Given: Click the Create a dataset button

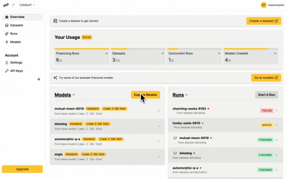Looking at the screenshot, I should 263,21.
